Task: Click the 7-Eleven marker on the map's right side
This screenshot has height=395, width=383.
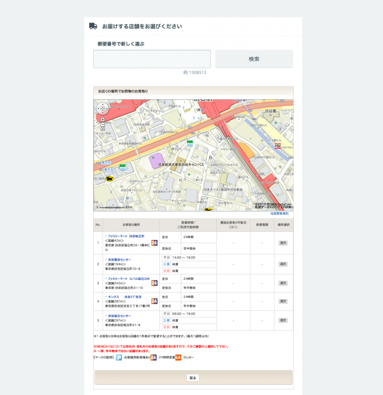Action: (277, 146)
